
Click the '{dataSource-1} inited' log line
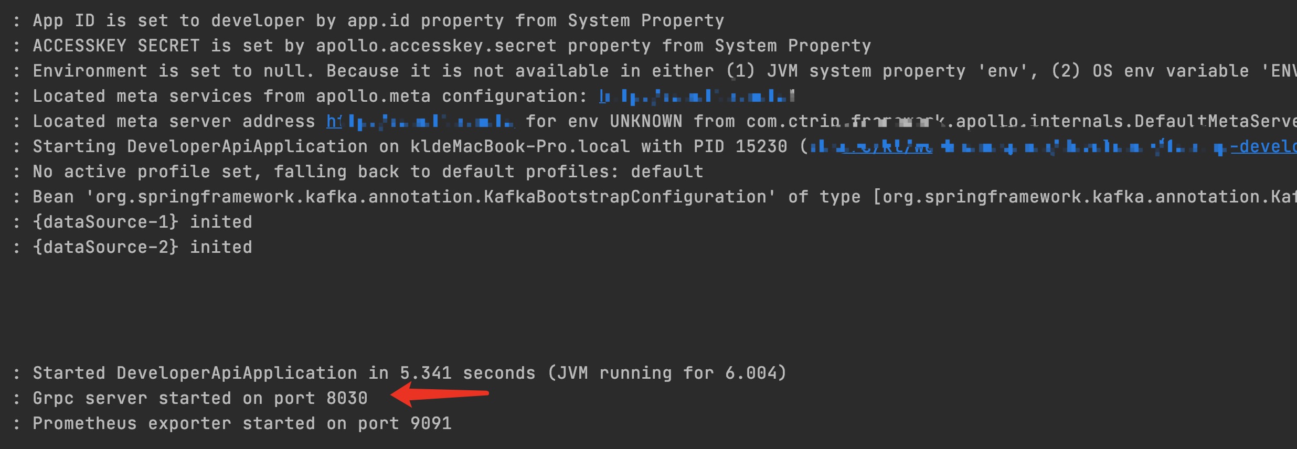coord(142,222)
